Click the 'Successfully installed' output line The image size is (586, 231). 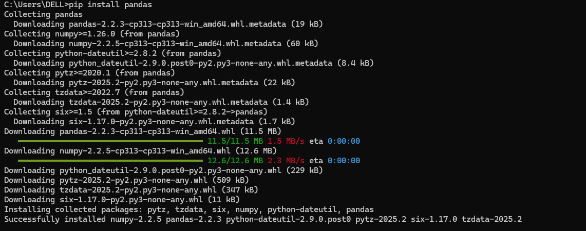(x=263, y=219)
